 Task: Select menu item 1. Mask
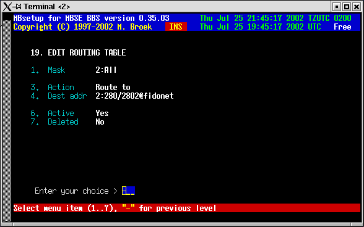click(x=48, y=70)
